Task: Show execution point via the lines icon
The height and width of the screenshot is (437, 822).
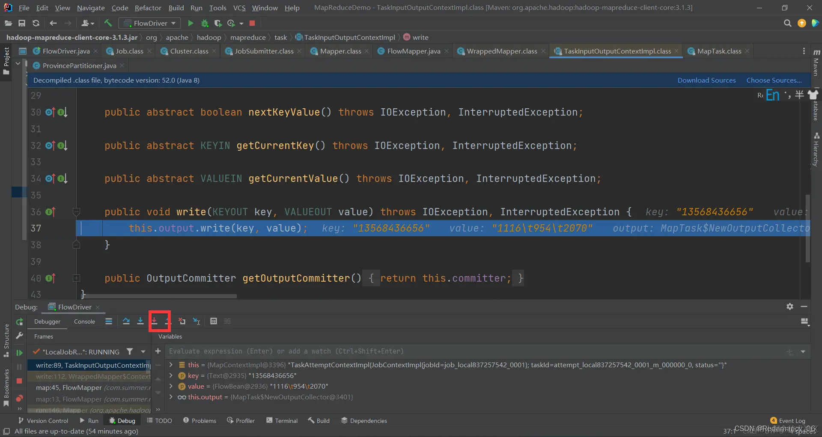Action: tap(109, 321)
